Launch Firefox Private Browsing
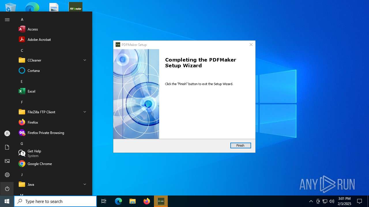This screenshot has height=207, width=369. [53, 133]
